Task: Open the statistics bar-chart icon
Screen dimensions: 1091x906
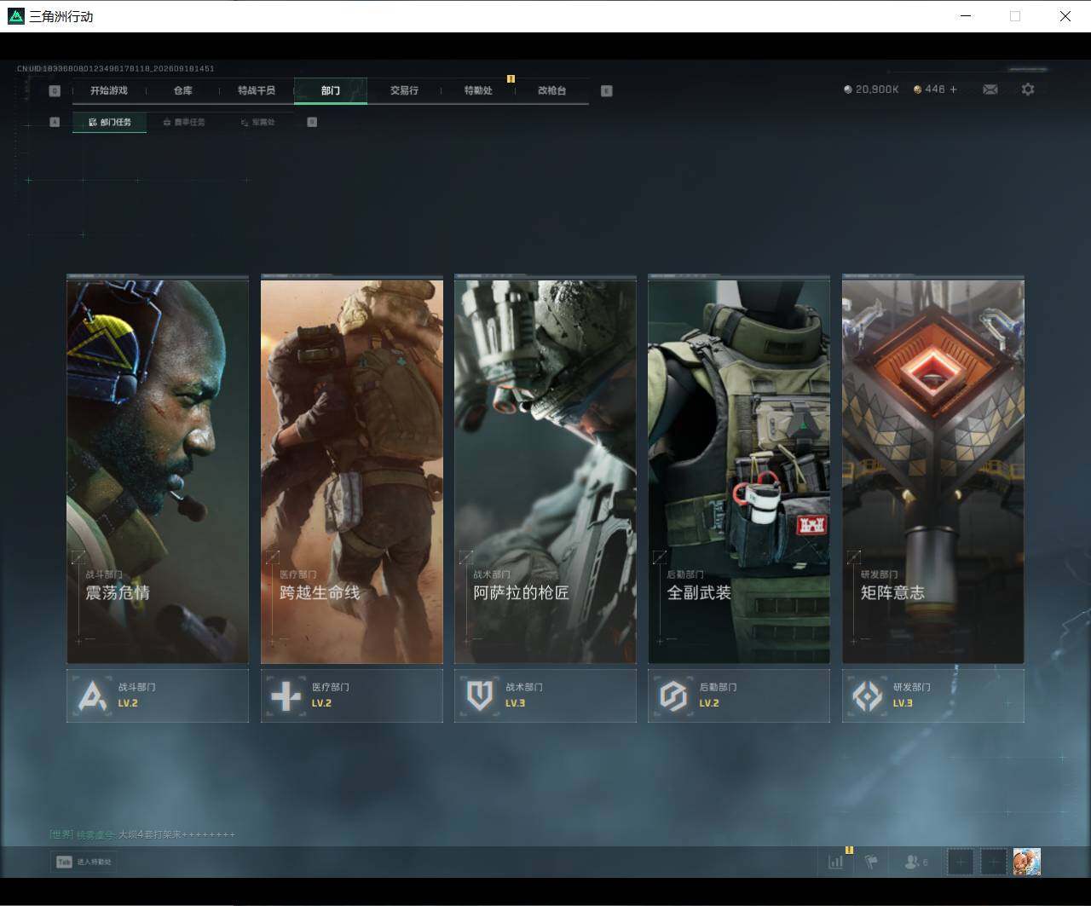Action: tap(836, 862)
